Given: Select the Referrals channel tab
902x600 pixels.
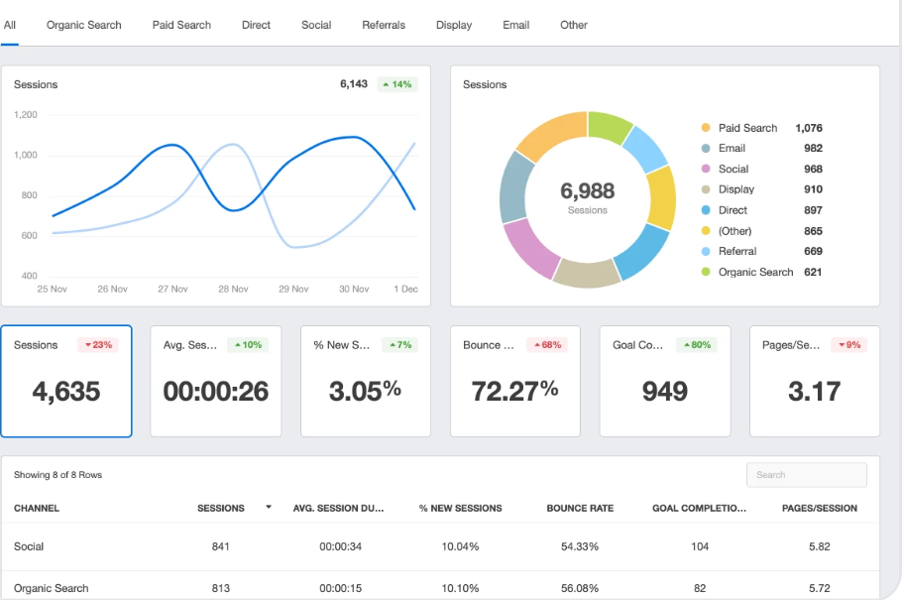Looking at the screenshot, I should pos(384,25).
